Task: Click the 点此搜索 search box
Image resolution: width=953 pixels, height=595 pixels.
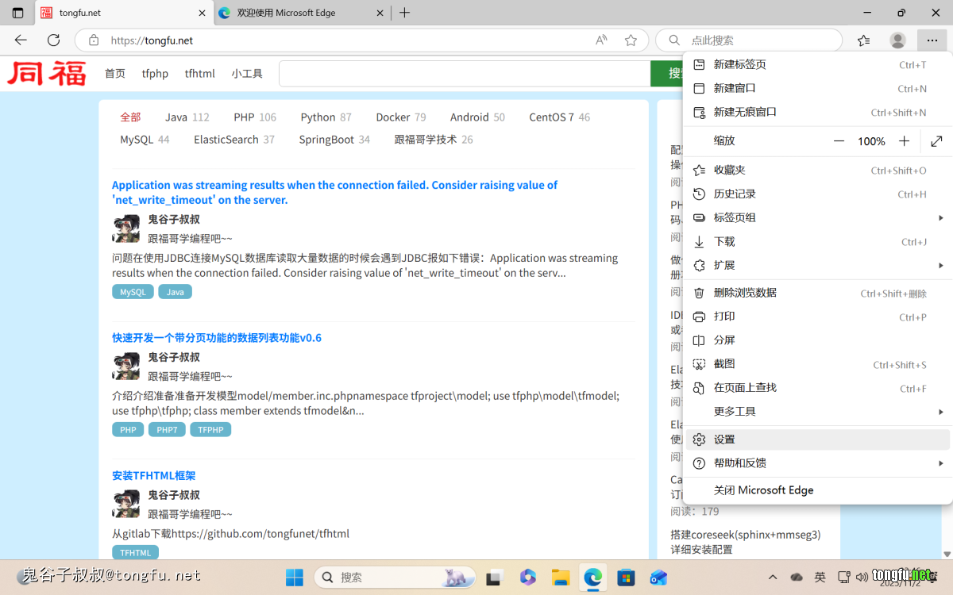Action: point(754,40)
